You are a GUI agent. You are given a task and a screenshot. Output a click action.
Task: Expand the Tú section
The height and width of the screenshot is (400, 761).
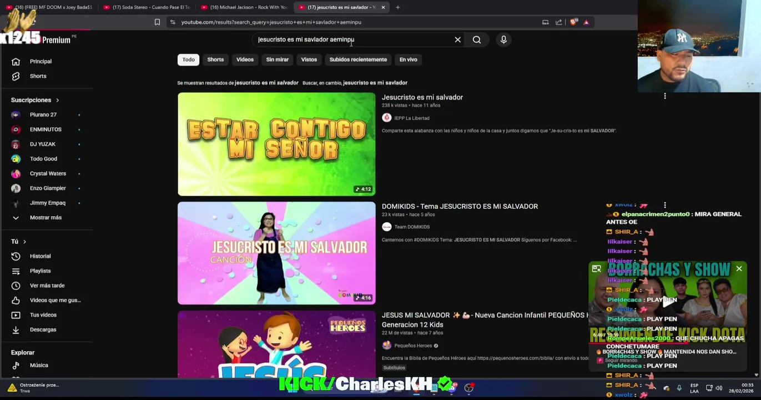click(x=18, y=242)
